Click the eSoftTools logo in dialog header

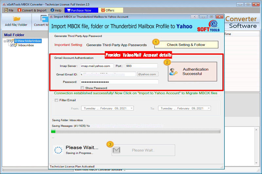tap(208, 26)
